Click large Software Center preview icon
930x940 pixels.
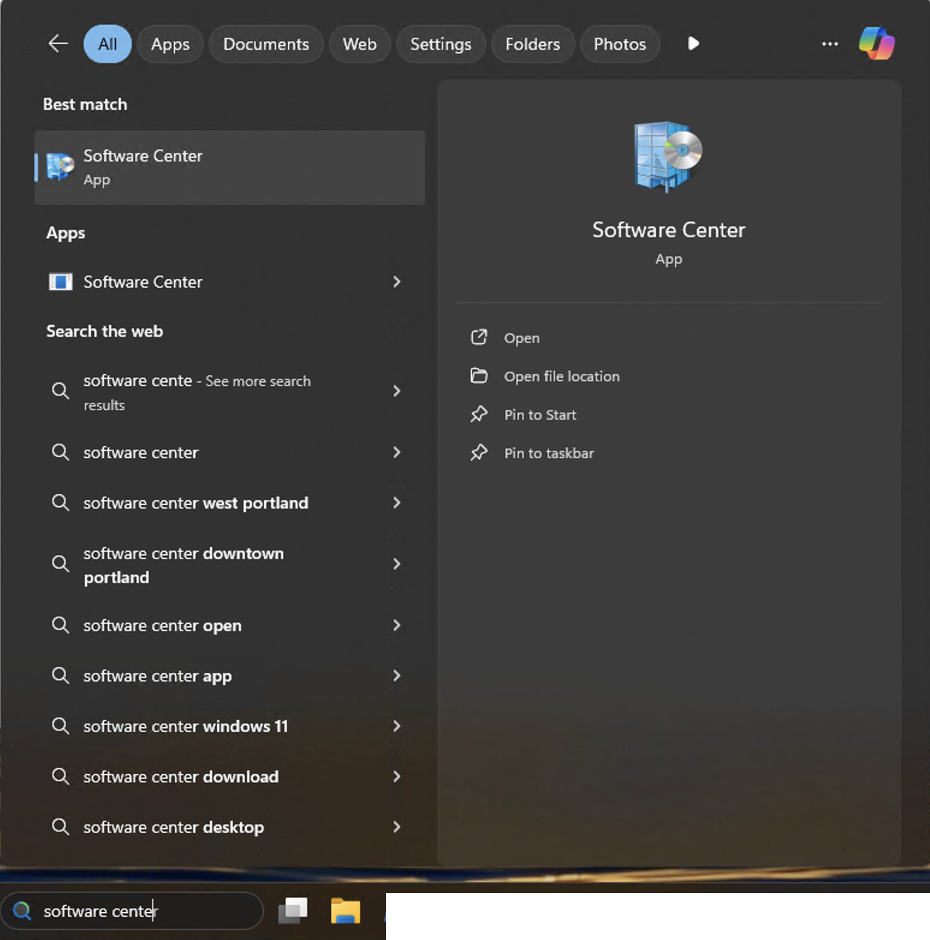click(668, 156)
